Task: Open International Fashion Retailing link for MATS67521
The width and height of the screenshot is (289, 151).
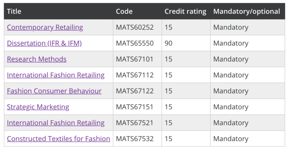Action: click(56, 123)
